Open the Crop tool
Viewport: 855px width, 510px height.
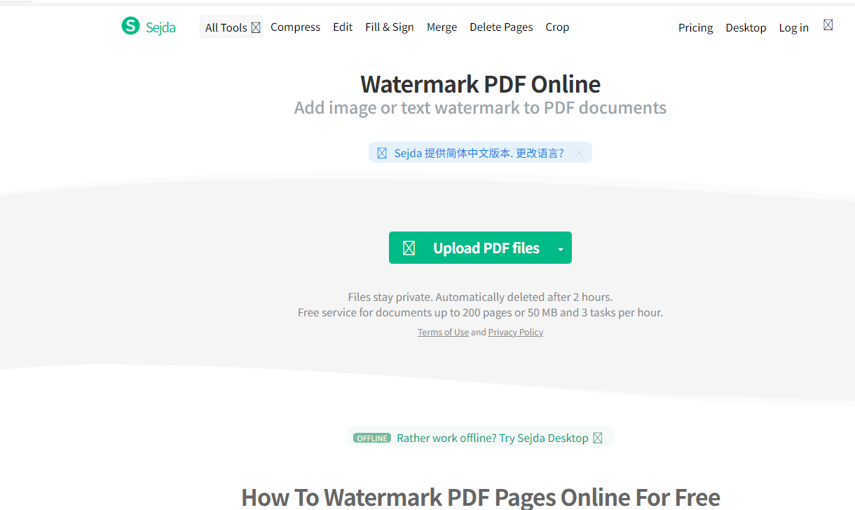(557, 27)
